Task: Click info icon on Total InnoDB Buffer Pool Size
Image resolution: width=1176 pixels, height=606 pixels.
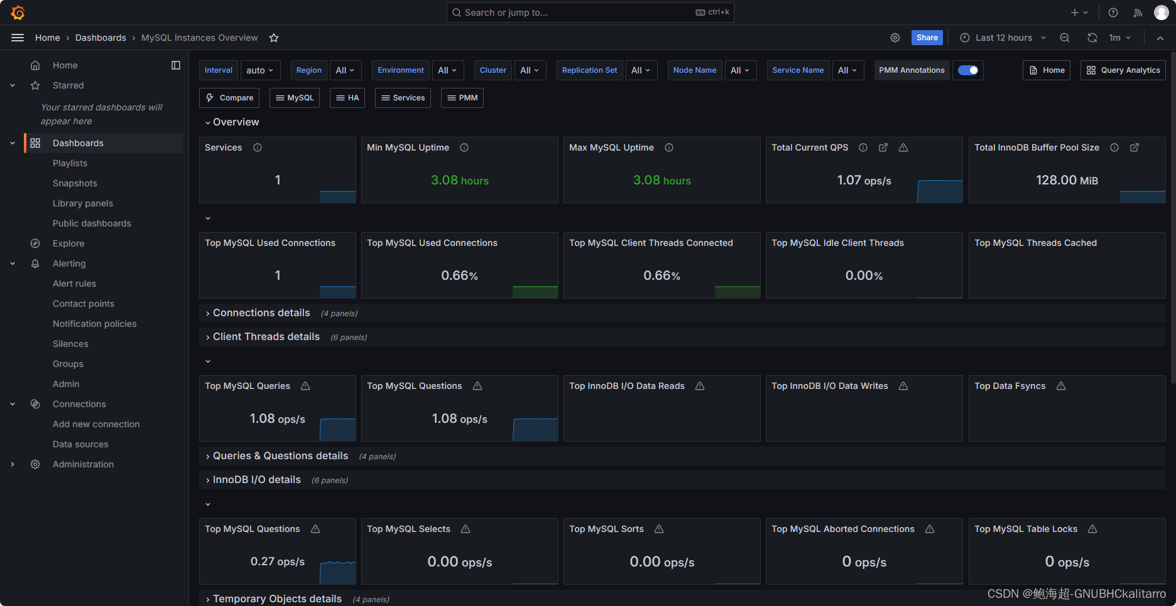Action: (1114, 147)
